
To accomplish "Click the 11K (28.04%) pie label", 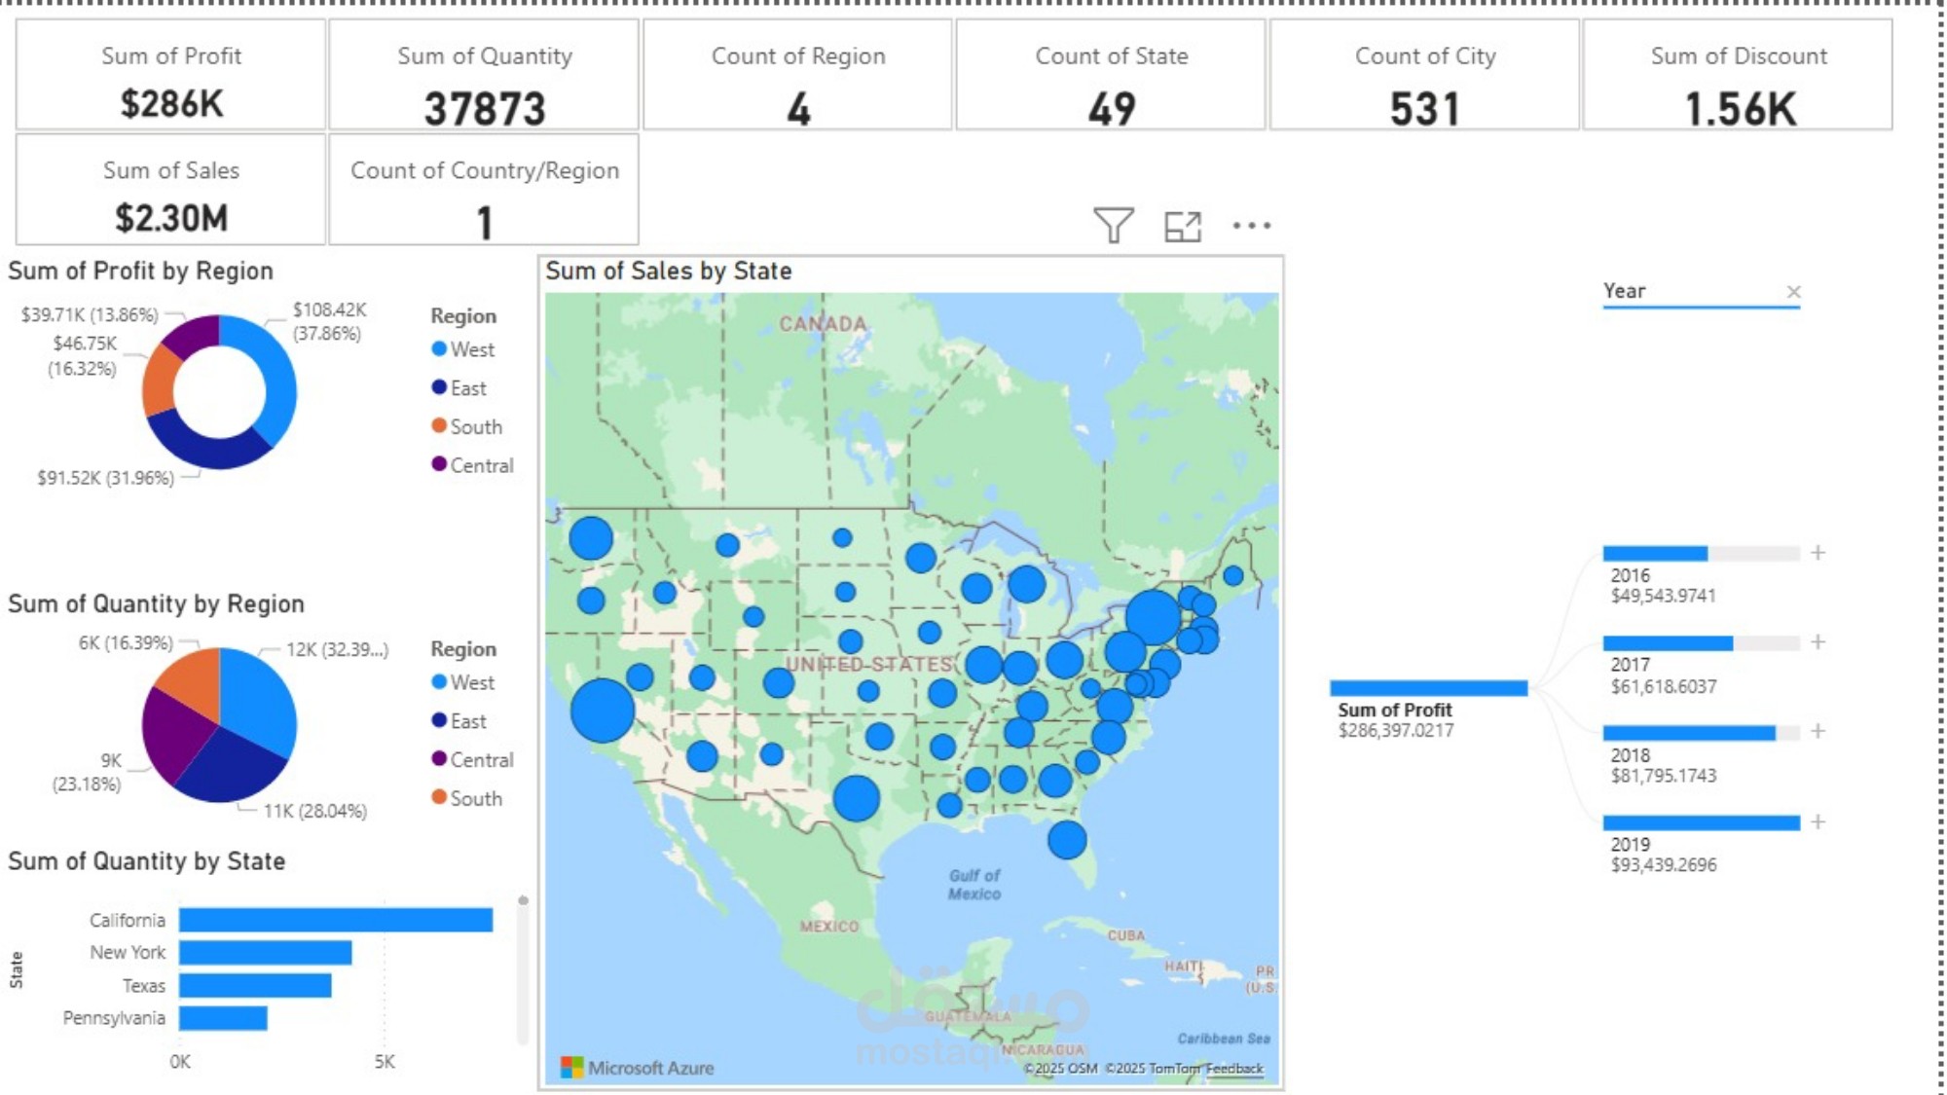I will click(315, 811).
